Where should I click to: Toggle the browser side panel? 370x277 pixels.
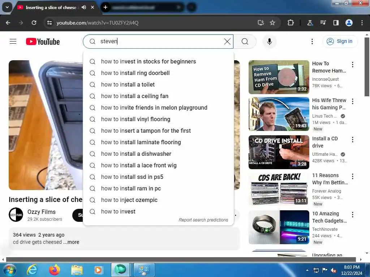(336, 23)
